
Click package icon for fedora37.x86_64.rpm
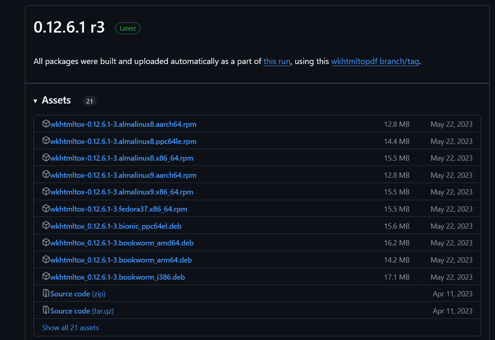tap(46, 209)
